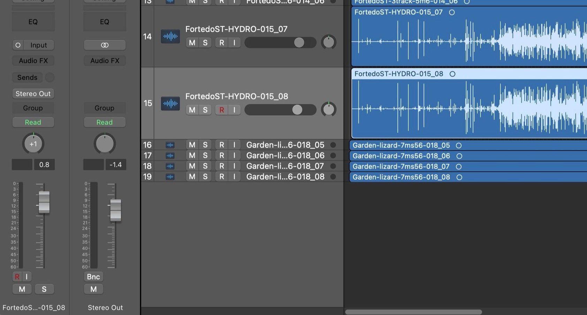
Task: Disable record on track 15
Action: (x=222, y=110)
